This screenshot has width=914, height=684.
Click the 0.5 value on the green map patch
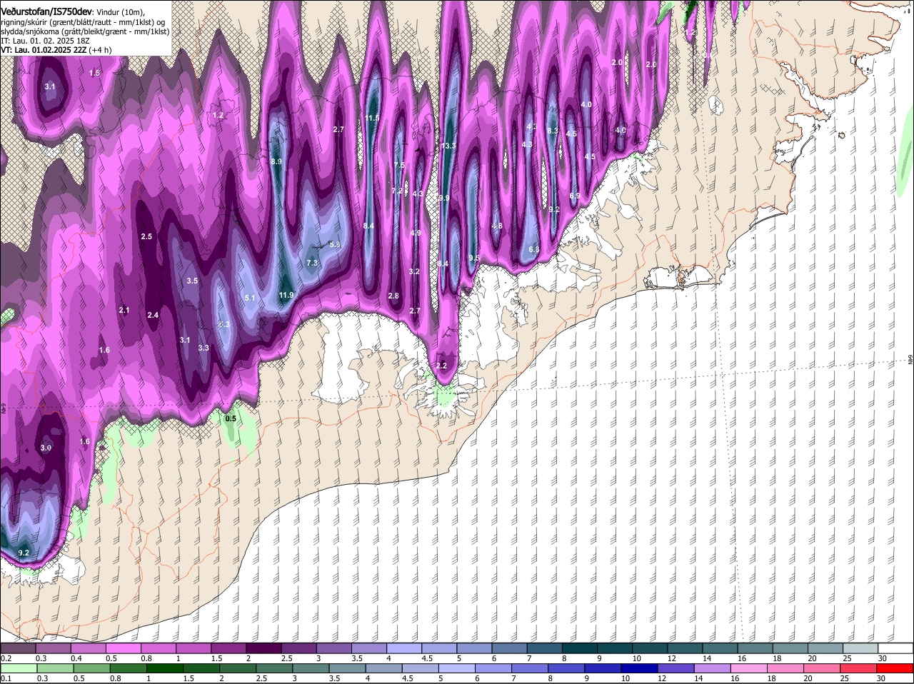click(x=231, y=418)
